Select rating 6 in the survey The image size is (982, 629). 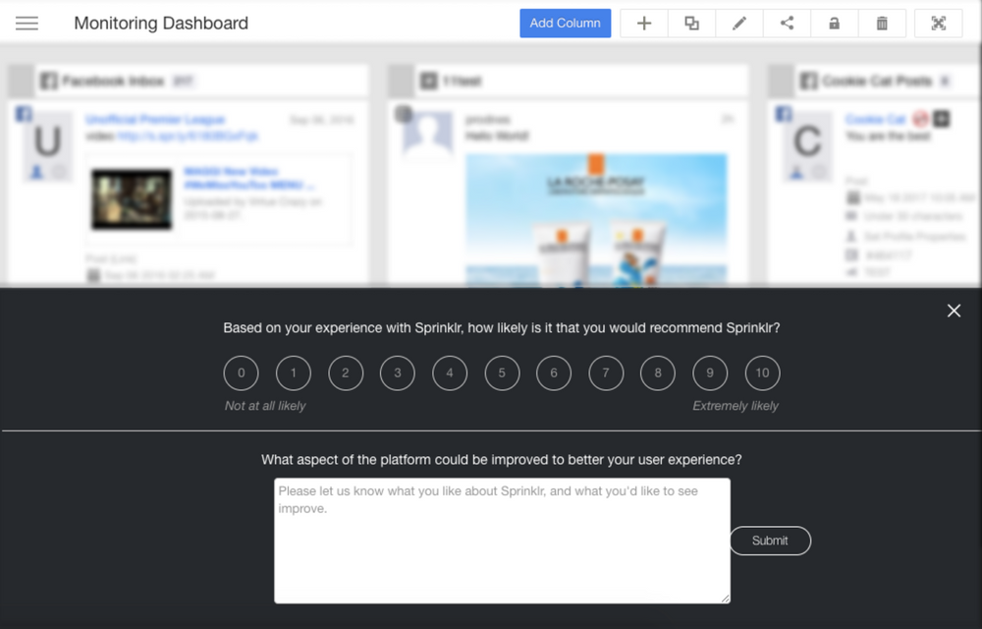tap(554, 372)
